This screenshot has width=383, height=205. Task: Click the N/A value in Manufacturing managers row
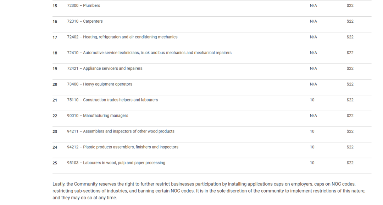click(313, 116)
